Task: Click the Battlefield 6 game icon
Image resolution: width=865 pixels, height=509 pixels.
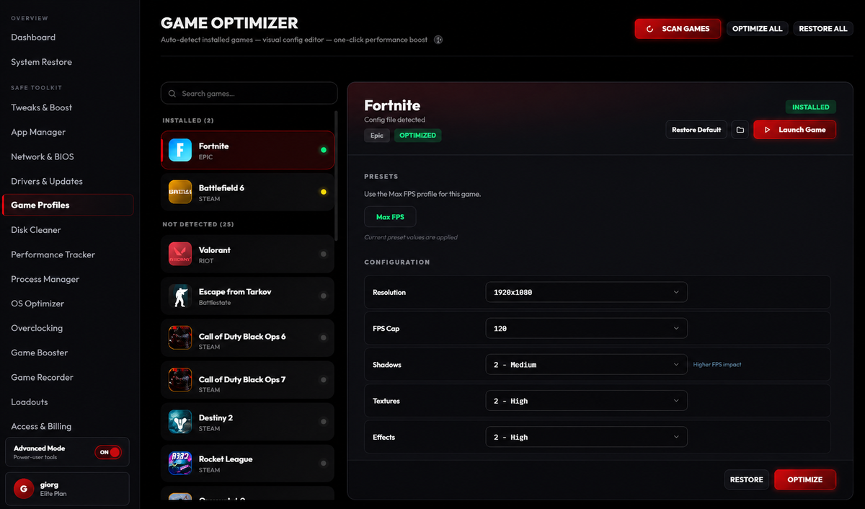Action: pos(180,192)
